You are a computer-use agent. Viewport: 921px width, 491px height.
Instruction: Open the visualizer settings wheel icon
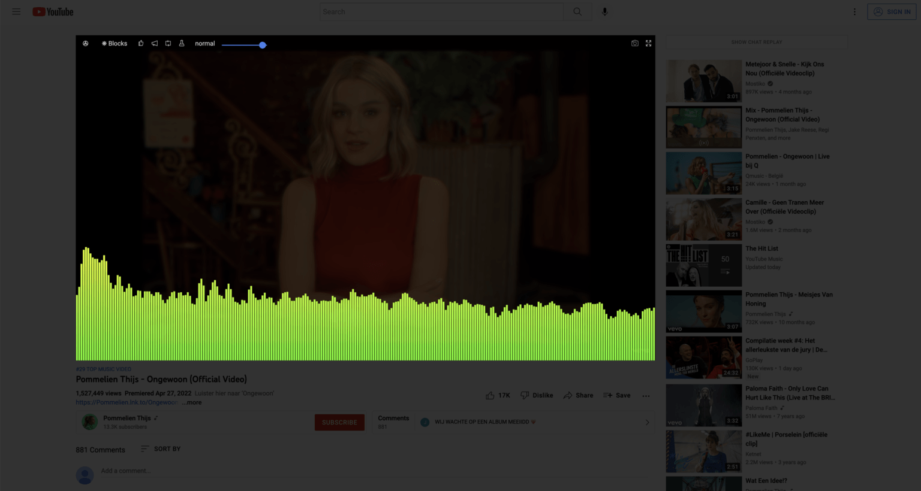coord(86,44)
